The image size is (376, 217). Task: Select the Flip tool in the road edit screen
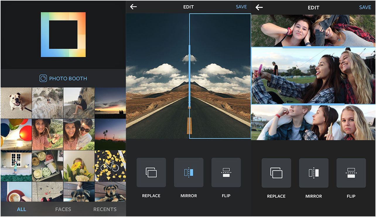point(226,173)
